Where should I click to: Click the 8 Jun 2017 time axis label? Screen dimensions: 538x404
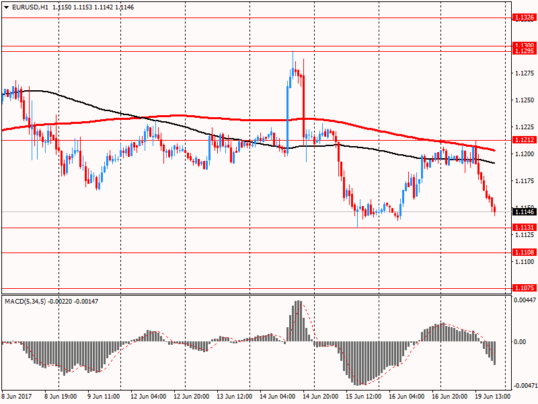[16, 397]
